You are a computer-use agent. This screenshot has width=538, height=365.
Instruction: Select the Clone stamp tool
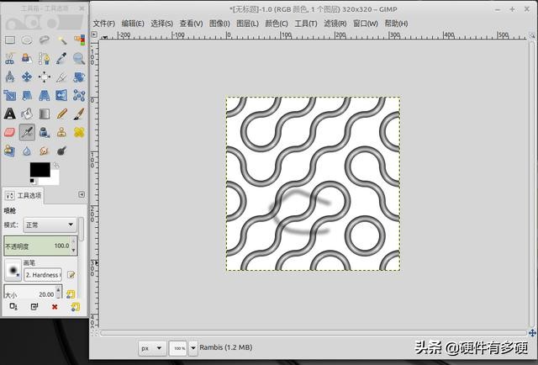pyautogui.click(x=61, y=132)
